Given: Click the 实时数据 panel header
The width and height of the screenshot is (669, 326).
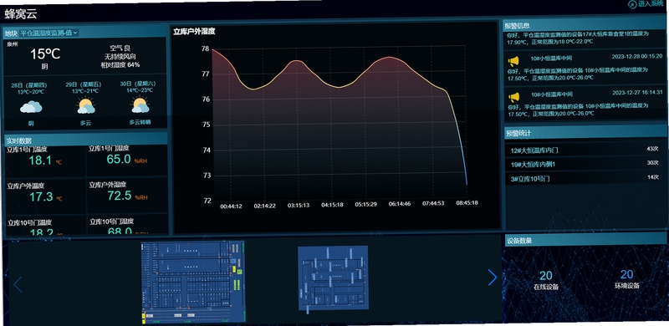Looking at the screenshot, I should click(85, 140).
